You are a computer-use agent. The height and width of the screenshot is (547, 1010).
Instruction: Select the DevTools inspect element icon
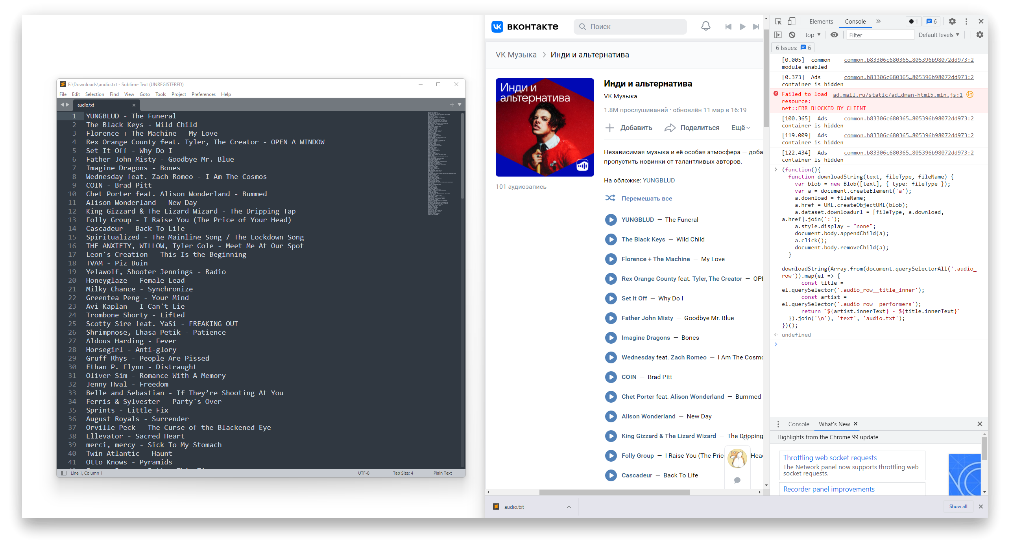[778, 22]
